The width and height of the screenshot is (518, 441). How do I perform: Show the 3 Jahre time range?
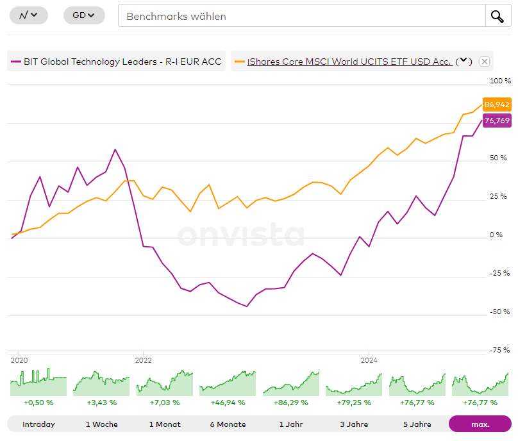pyautogui.click(x=354, y=424)
